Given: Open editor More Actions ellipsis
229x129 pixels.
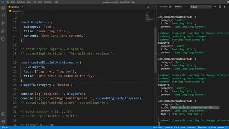Looking at the screenshot, I should pos(152,7).
